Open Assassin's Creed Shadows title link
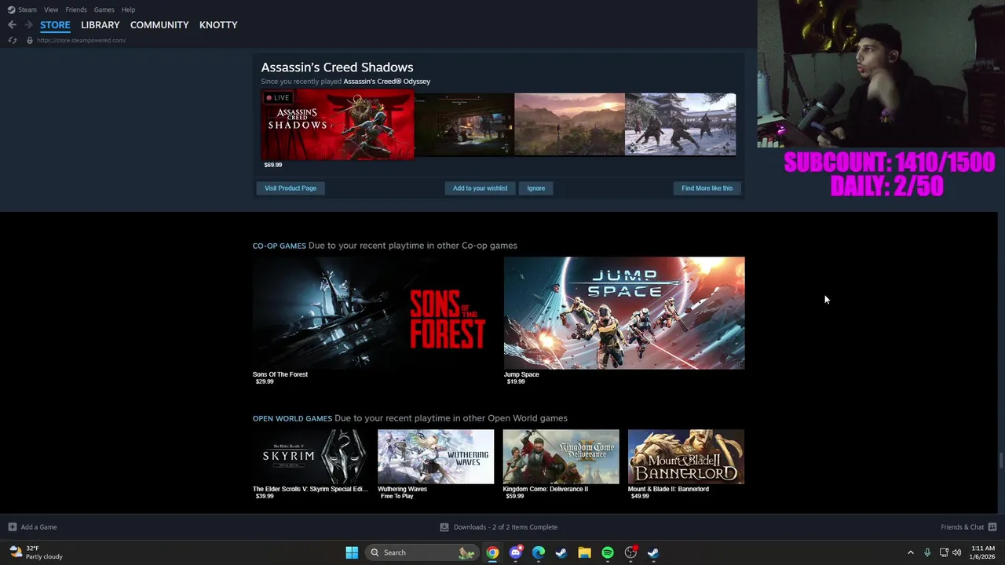The height and width of the screenshot is (565, 1005). pos(337,67)
